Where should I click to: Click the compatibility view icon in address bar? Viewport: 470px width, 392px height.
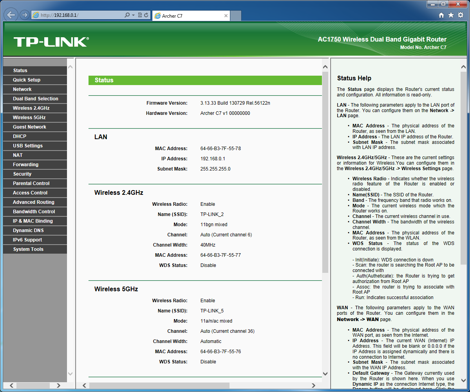coord(140,15)
